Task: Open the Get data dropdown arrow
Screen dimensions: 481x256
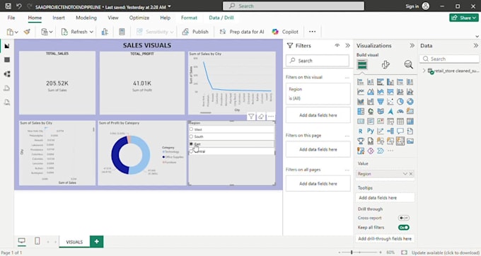Action: (x=51, y=32)
